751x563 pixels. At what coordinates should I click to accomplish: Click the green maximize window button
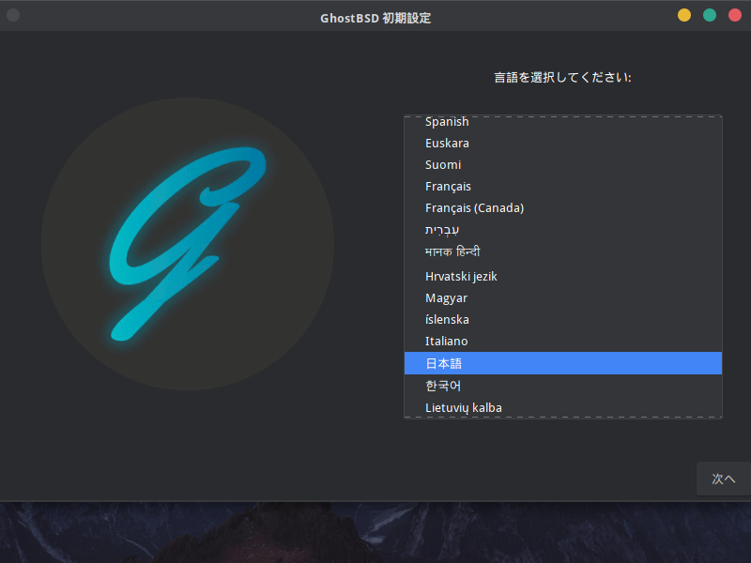pos(710,15)
